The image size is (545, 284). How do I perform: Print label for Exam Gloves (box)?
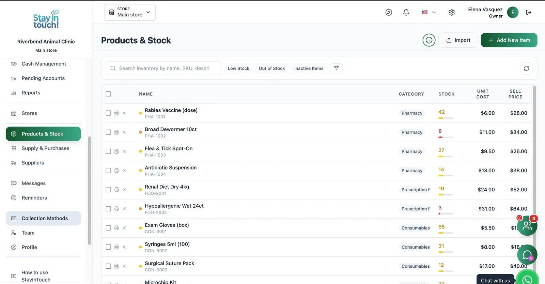[x=116, y=228]
